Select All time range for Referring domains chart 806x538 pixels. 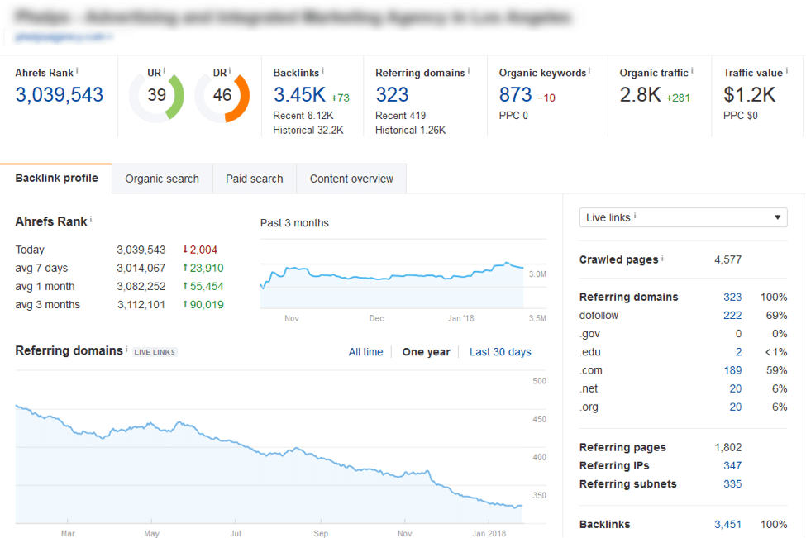pyautogui.click(x=365, y=352)
